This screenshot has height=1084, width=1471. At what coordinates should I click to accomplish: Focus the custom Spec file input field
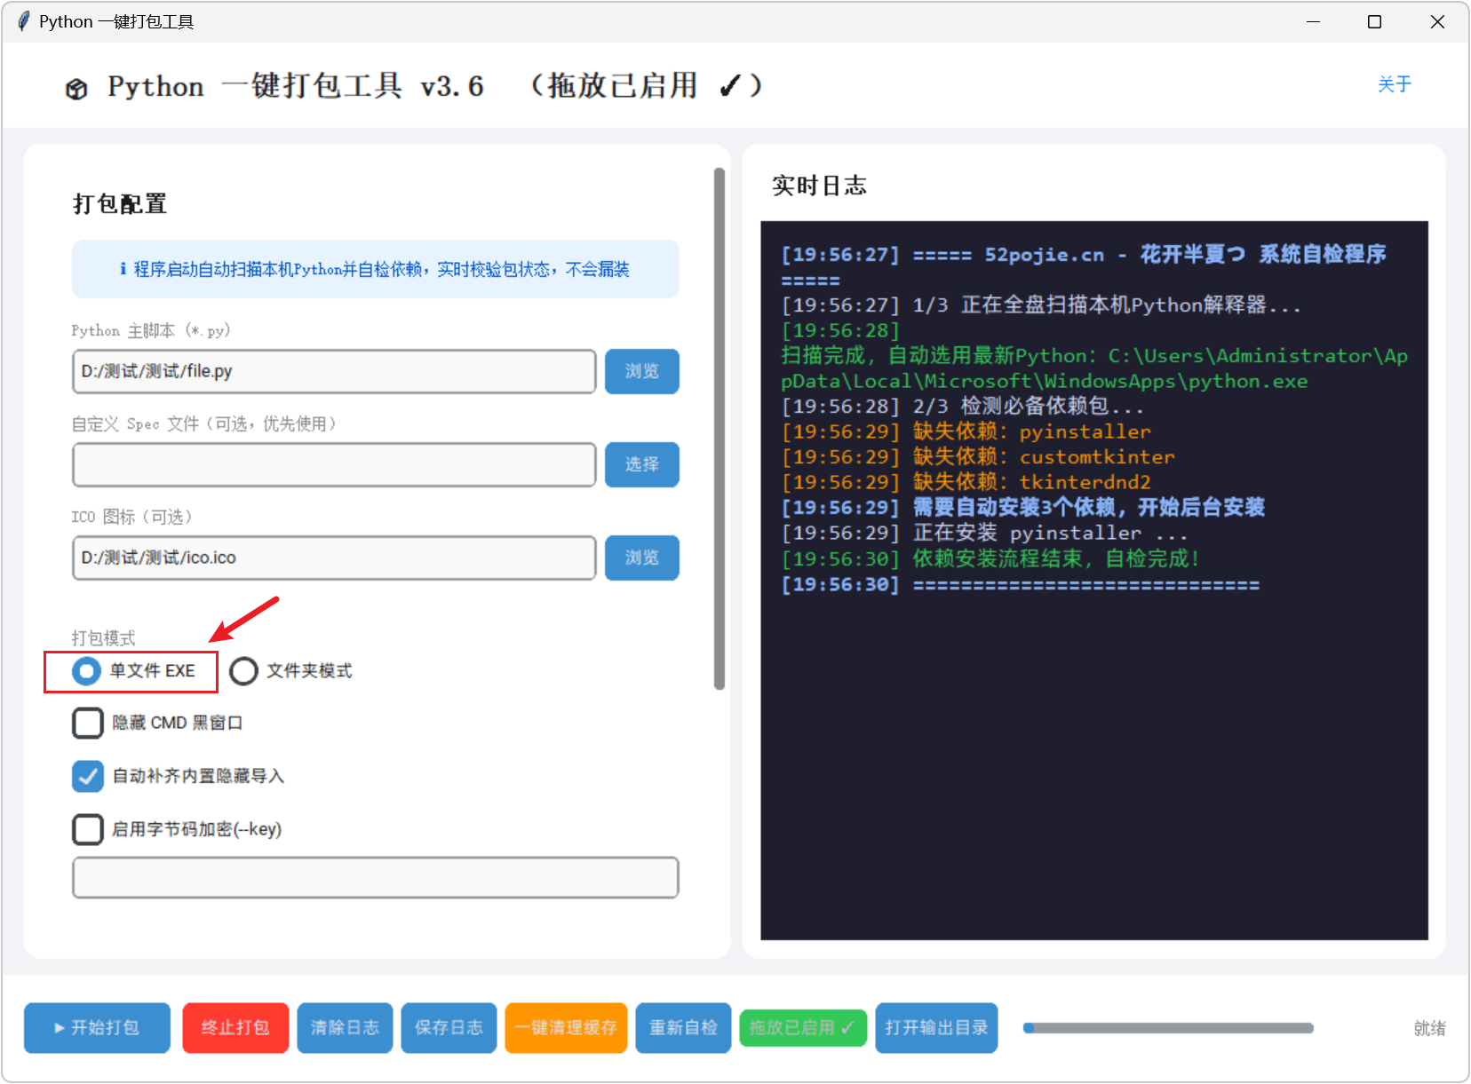tap(334, 464)
